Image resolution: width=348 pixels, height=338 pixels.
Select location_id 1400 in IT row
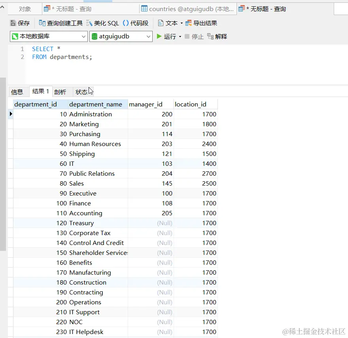[x=195, y=164]
